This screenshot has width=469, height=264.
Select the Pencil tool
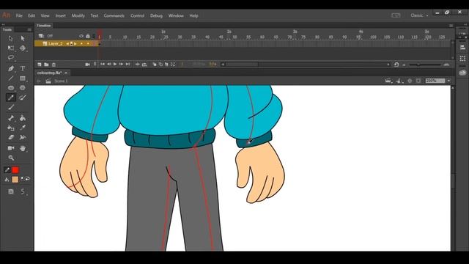[x=11, y=98]
